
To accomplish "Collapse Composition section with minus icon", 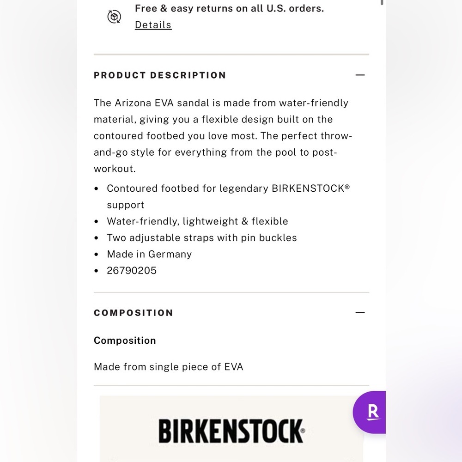I will (x=360, y=313).
